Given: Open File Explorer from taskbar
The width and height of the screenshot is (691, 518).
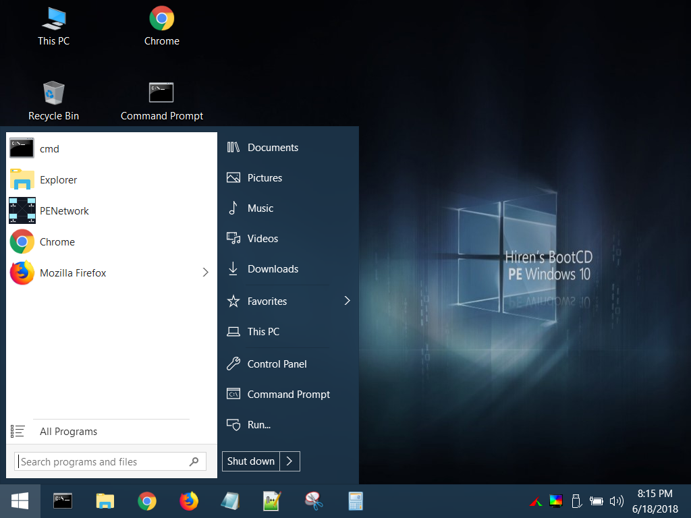Looking at the screenshot, I should [x=105, y=501].
